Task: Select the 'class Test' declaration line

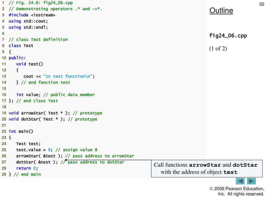Action: pyautogui.click(x=21, y=46)
